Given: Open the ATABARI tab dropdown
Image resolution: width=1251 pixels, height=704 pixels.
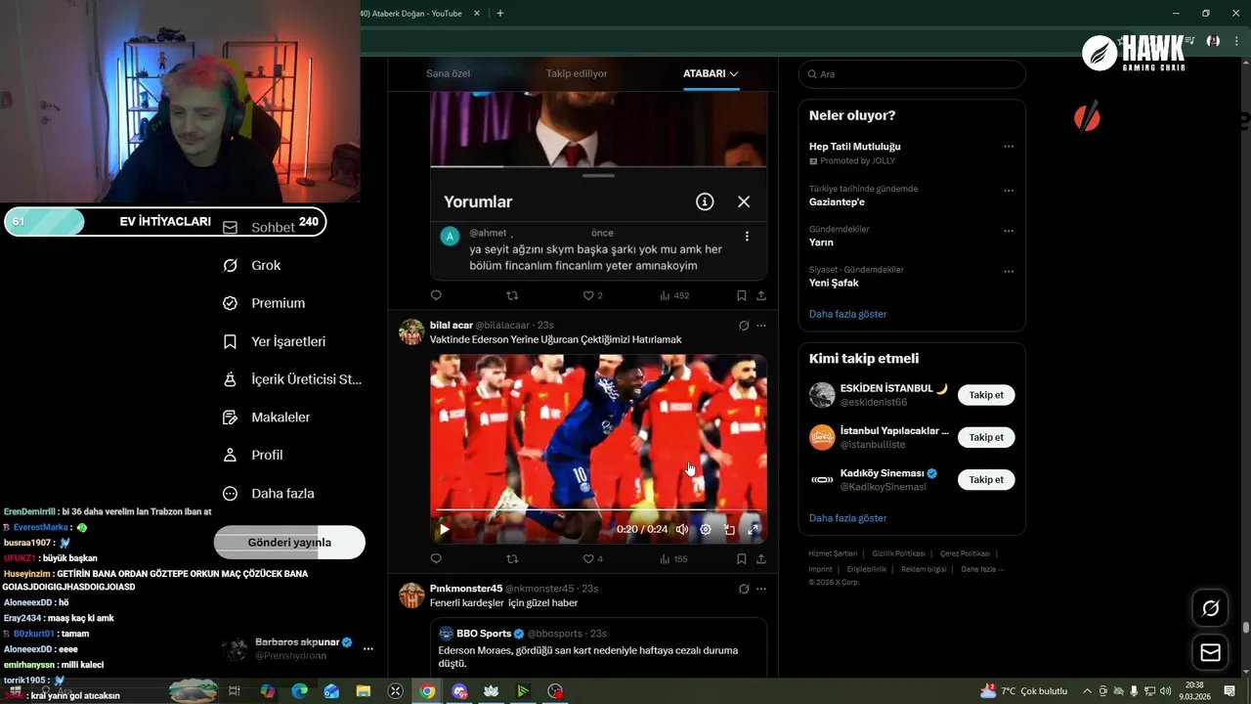Looking at the screenshot, I should tap(711, 73).
